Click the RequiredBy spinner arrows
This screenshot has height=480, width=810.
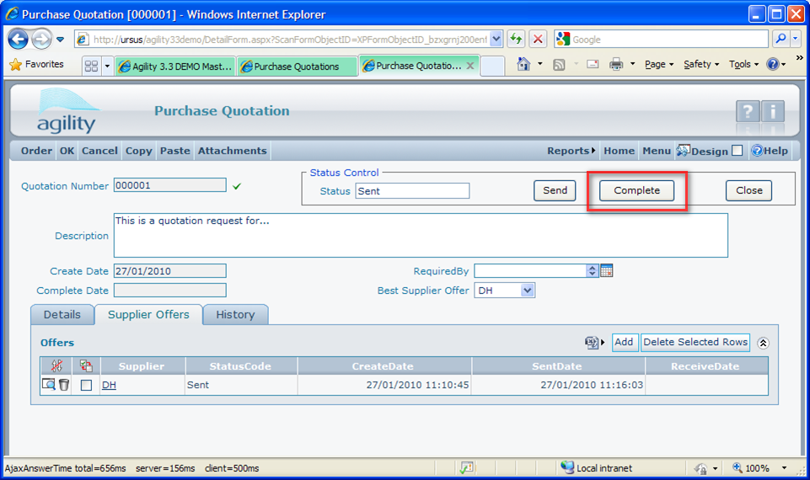click(593, 270)
